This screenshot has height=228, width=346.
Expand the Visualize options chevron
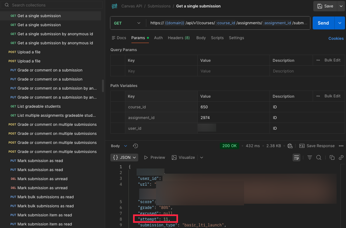202,157
